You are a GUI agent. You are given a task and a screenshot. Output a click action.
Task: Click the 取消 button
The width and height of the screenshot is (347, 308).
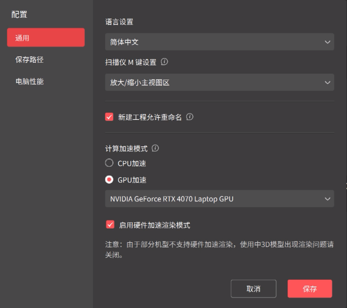tap(253, 289)
